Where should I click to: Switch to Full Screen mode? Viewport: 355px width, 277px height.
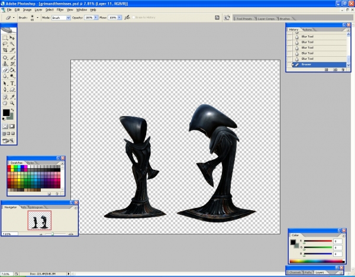click(13, 134)
